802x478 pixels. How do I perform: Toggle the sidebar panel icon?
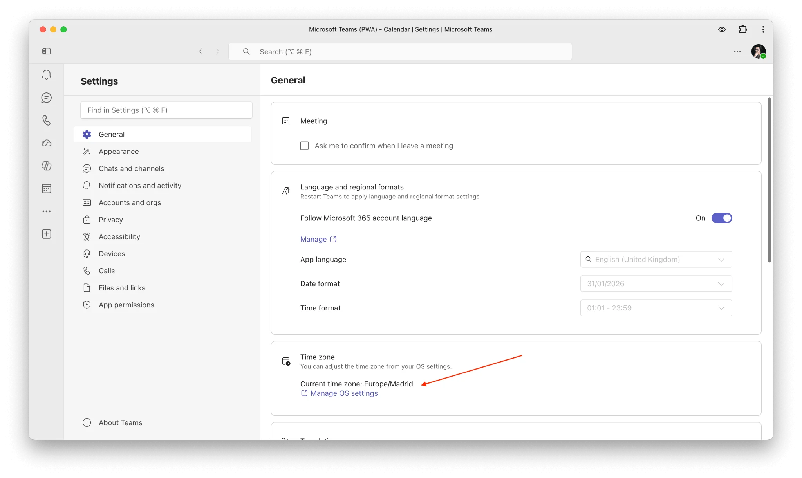coord(46,51)
